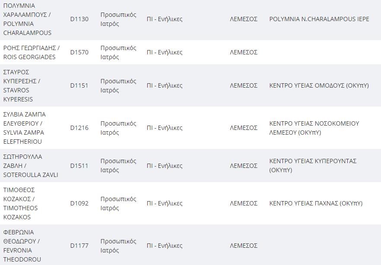This screenshot has width=381, height=265.
Task: Click doctor code D1511
Action: pyautogui.click(x=79, y=166)
